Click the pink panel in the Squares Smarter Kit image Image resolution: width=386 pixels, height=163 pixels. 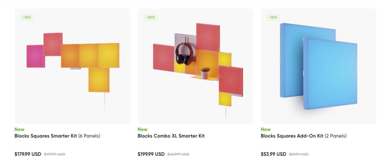tap(35, 56)
